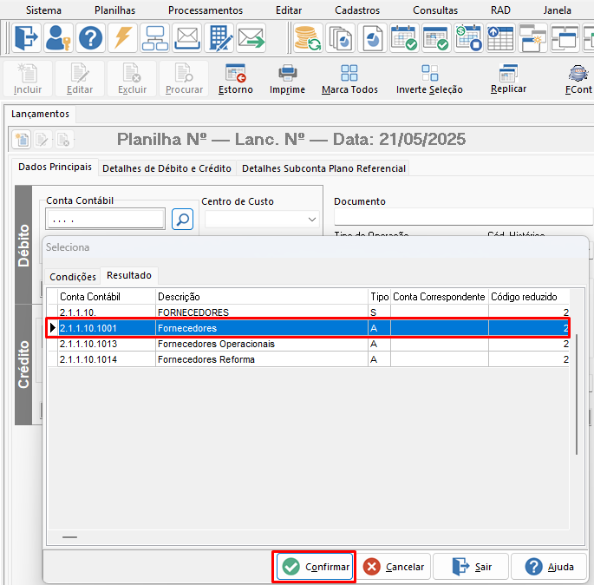Click the magnifier search button by Conta Contábil
Screen dimensions: 594x585
coord(183,219)
